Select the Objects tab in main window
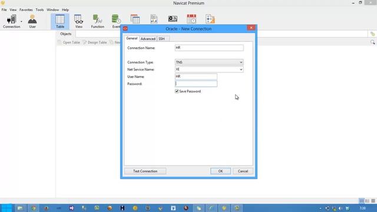This screenshot has width=377, height=212. pos(65,34)
